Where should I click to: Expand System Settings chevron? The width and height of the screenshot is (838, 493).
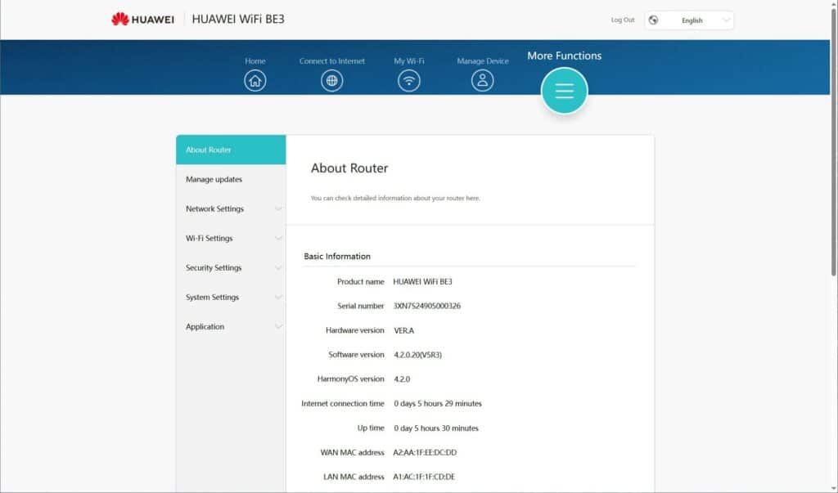click(x=278, y=297)
